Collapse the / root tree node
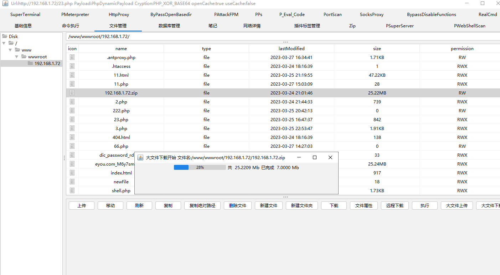 4,43
